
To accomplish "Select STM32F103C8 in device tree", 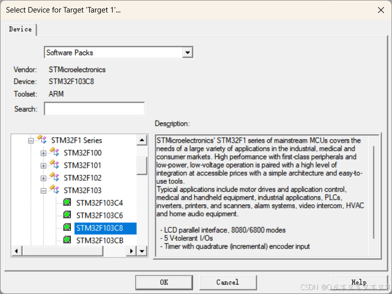I will (x=105, y=228).
